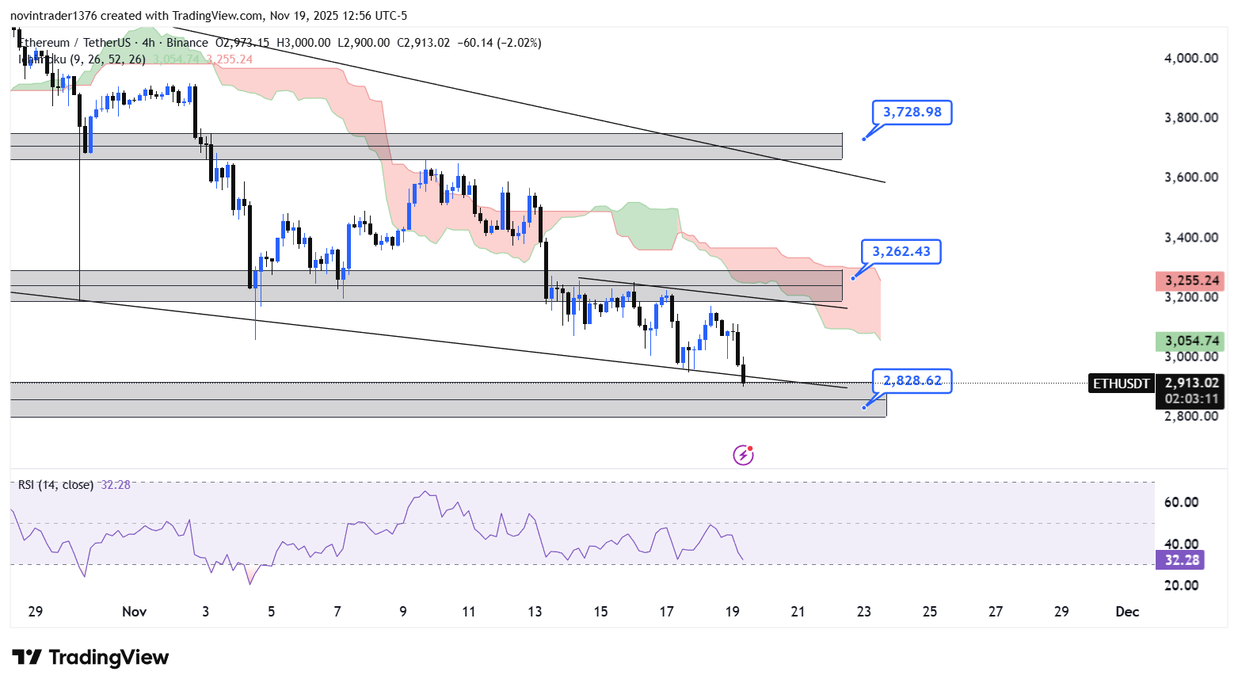Select the Ichimoku (9, 26, 52, 26) indicator legend
Image resolution: width=1238 pixels, height=687 pixels.
click(82, 59)
